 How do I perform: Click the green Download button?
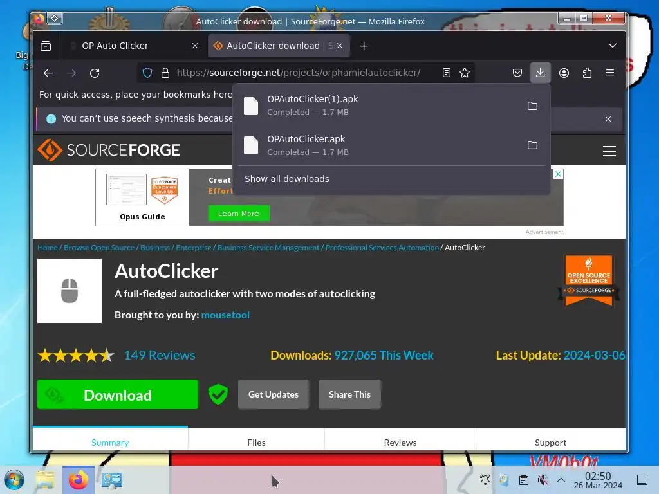tap(118, 394)
